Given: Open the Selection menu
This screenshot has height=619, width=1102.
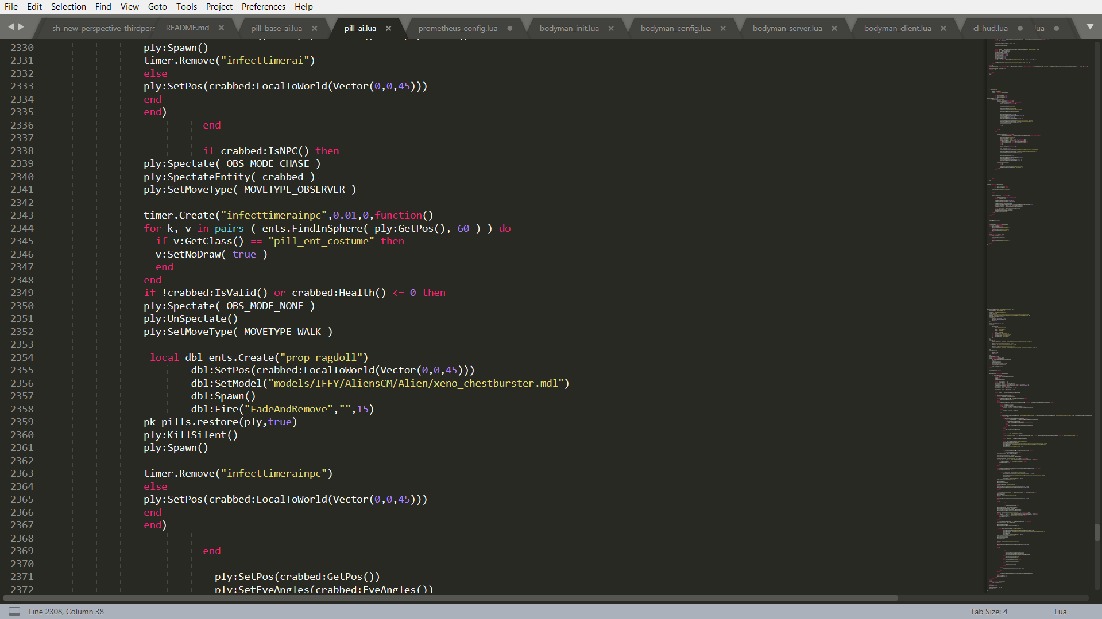Looking at the screenshot, I should tap(68, 7).
